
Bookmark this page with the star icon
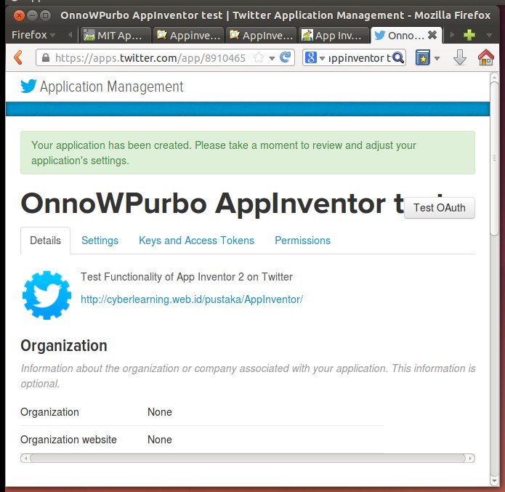coord(258,57)
